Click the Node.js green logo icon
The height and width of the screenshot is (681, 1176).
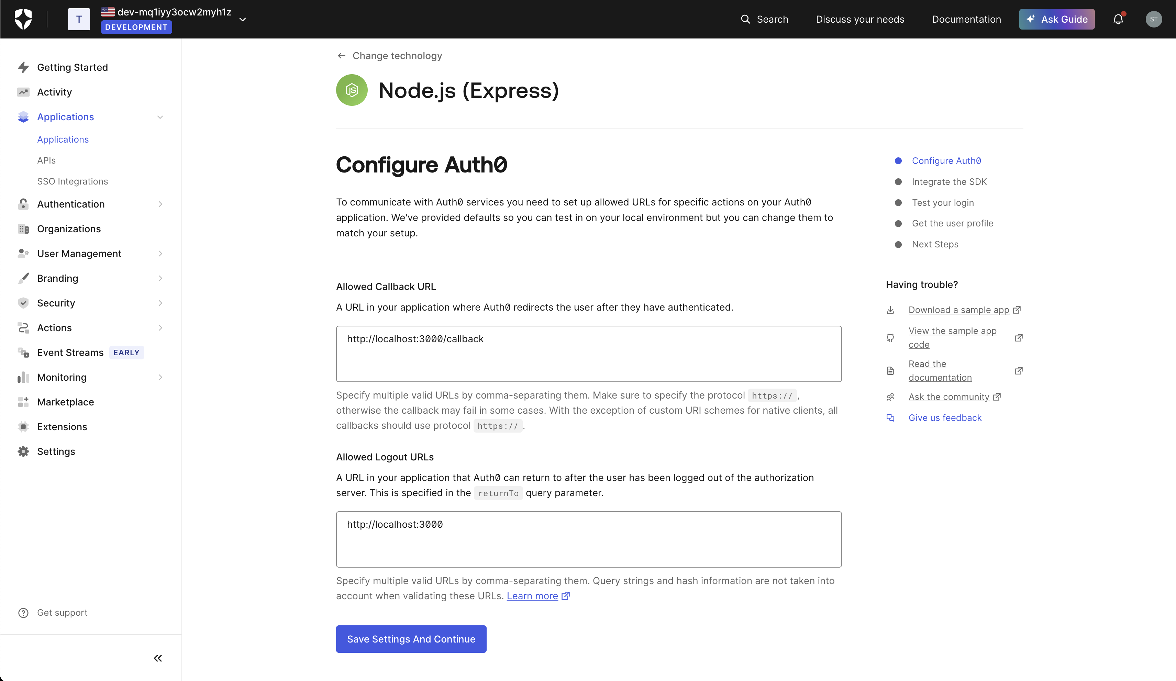[x=352, y=90]
